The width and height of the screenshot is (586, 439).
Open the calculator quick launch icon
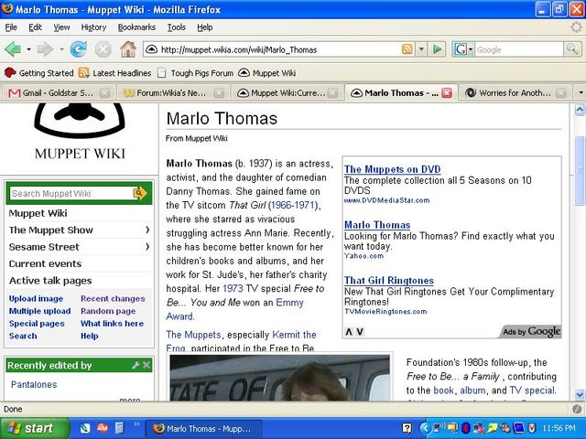(119, 428)
